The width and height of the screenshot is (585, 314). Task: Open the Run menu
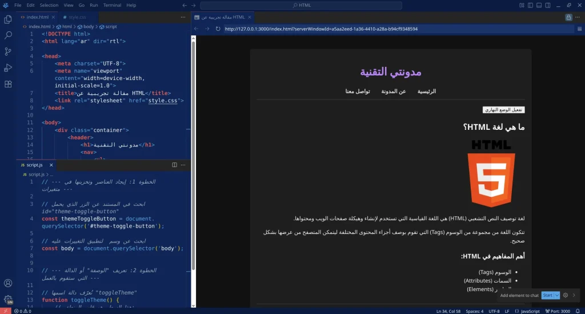pyautogui.click(x=94, y=5)
